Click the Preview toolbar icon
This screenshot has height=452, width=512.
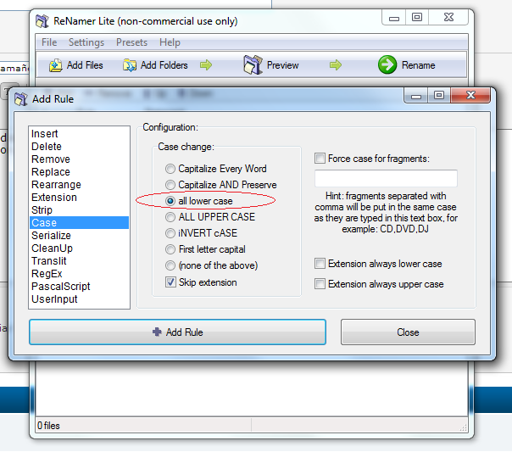tap(253, 64)
